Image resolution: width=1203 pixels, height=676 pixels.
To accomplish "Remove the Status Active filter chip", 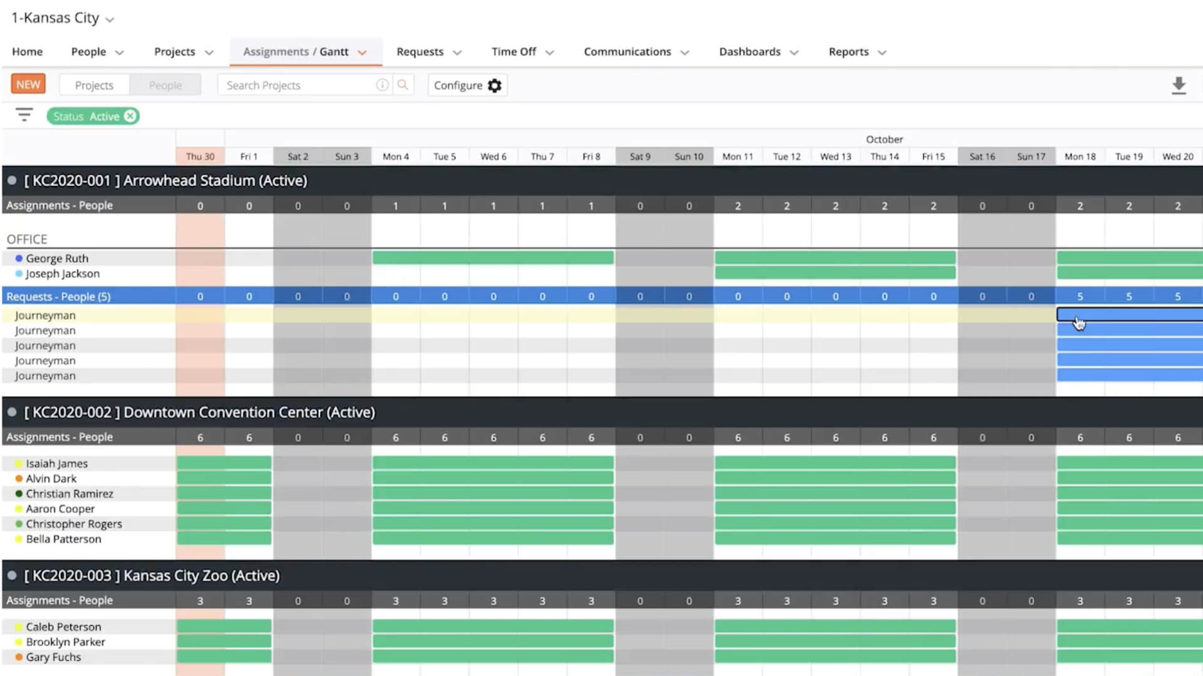I will click(130, 116).
